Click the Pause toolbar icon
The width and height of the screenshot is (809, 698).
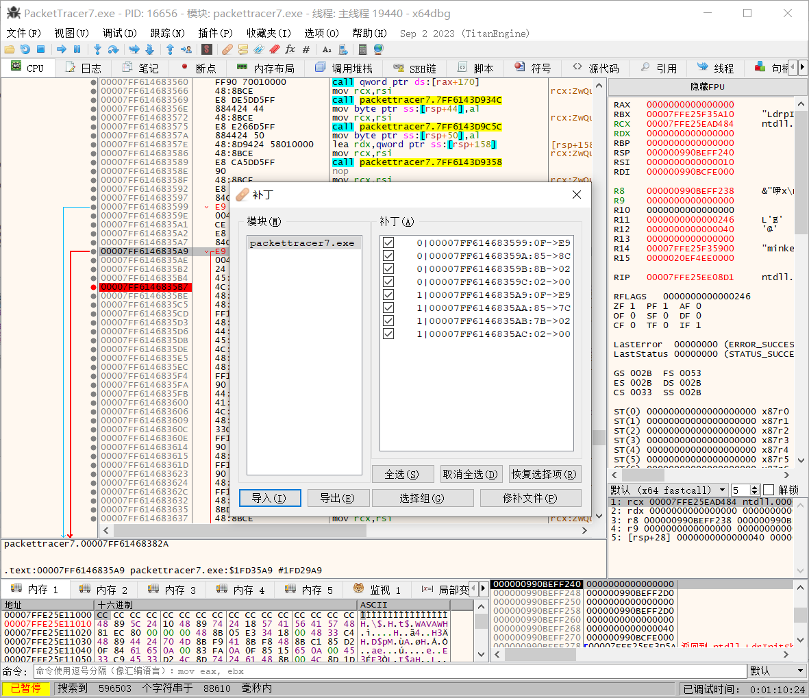pos(77,49)
